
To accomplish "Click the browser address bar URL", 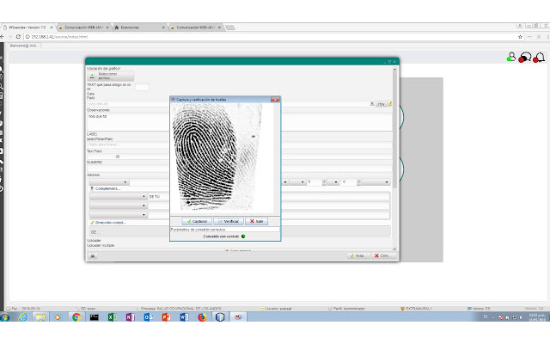I will pyautogui.click(x=59, y=36).
